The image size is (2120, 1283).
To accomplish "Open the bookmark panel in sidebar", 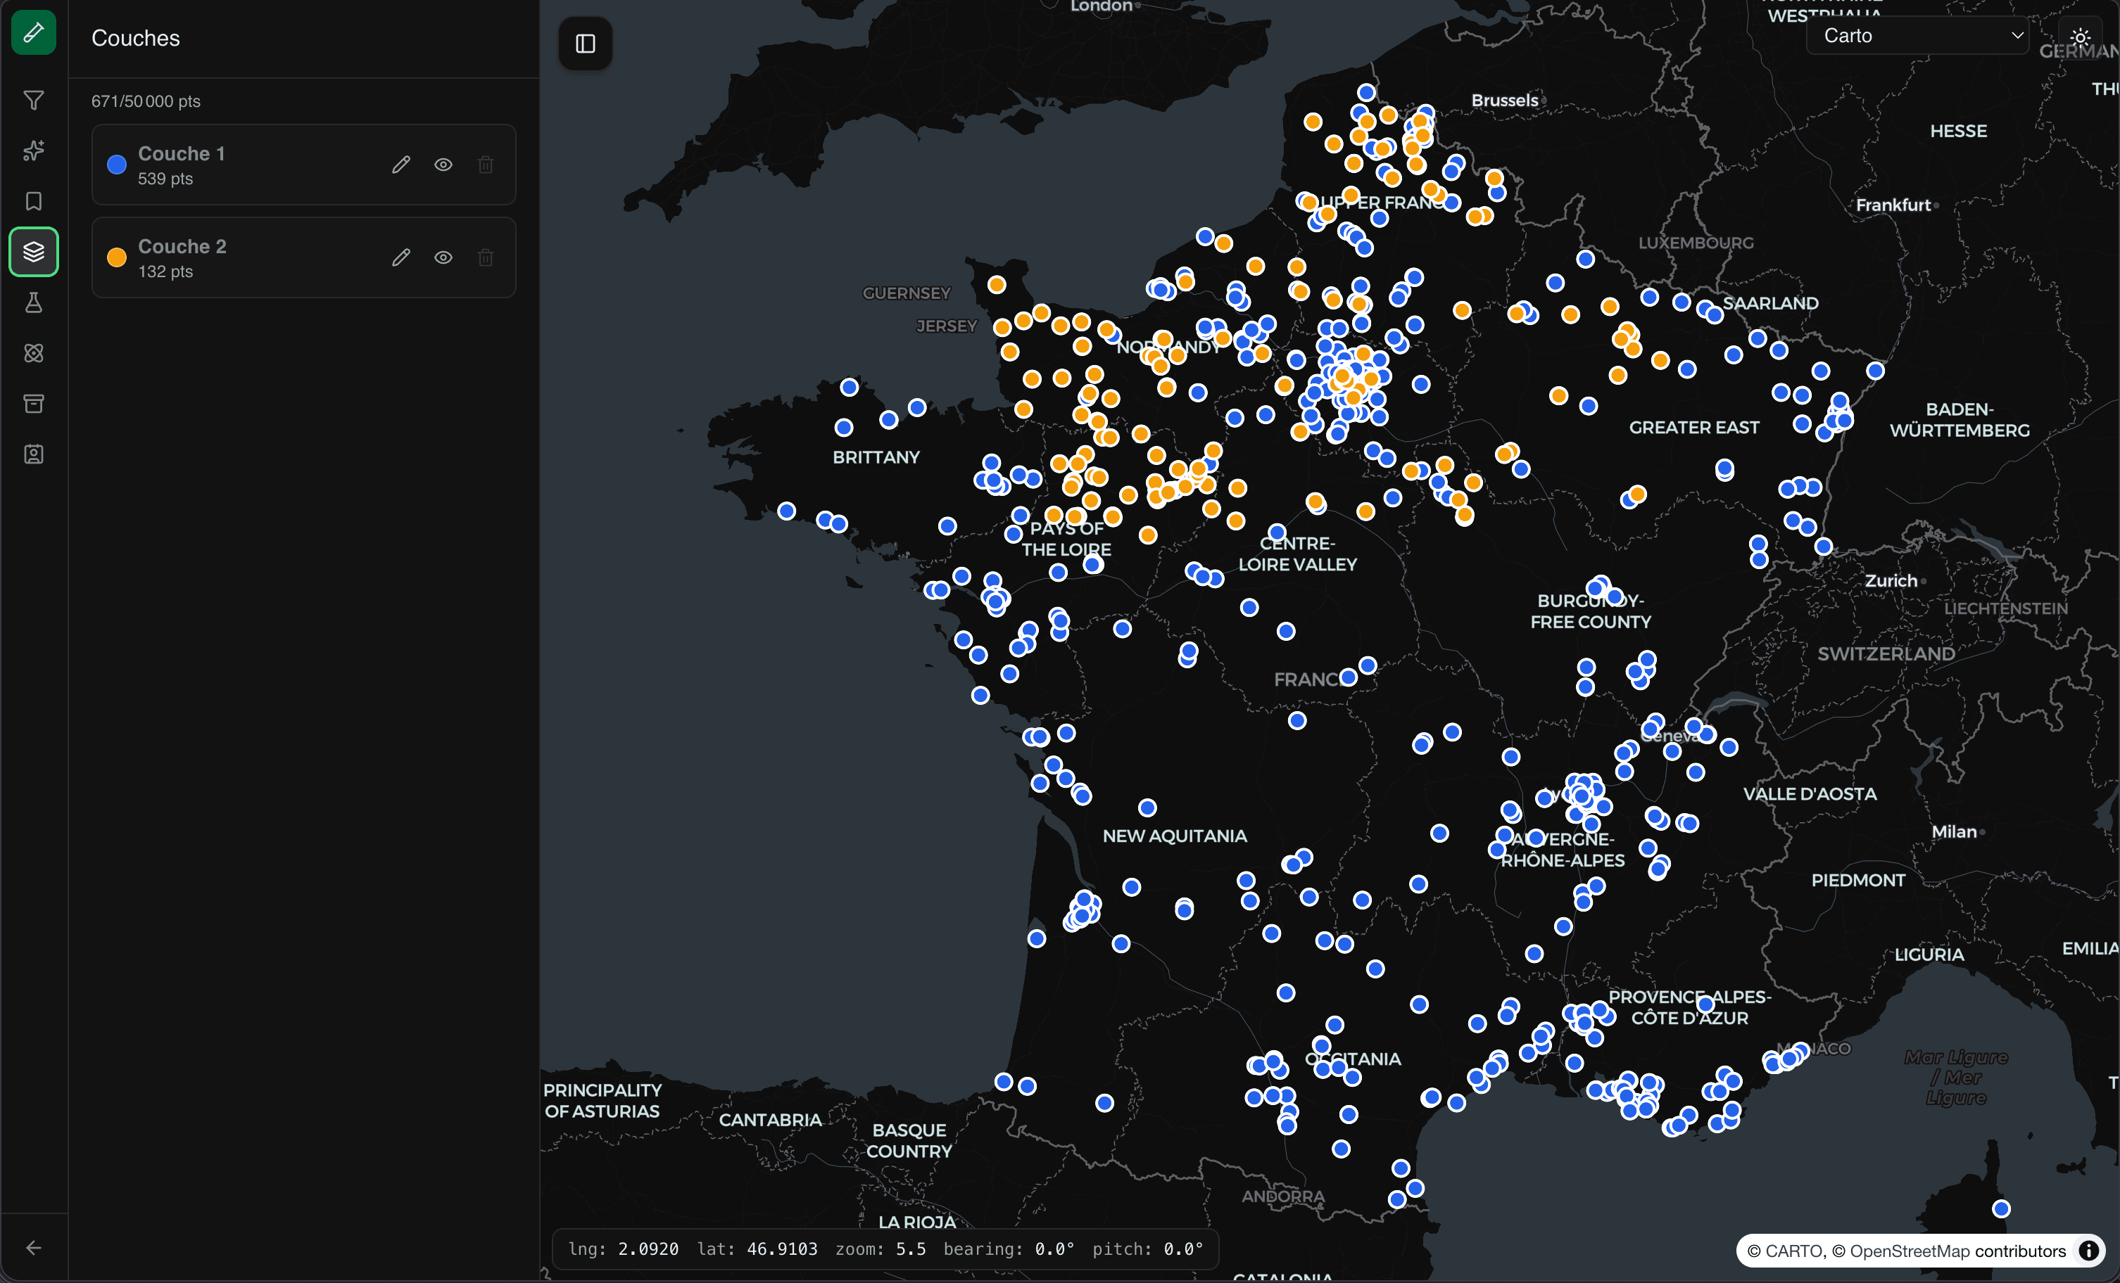I will point(34,201).
